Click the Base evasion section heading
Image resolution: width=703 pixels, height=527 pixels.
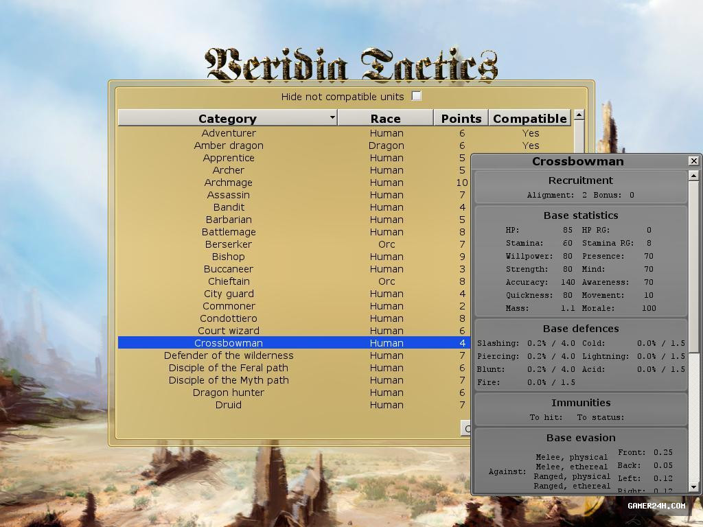coord(581,437)
